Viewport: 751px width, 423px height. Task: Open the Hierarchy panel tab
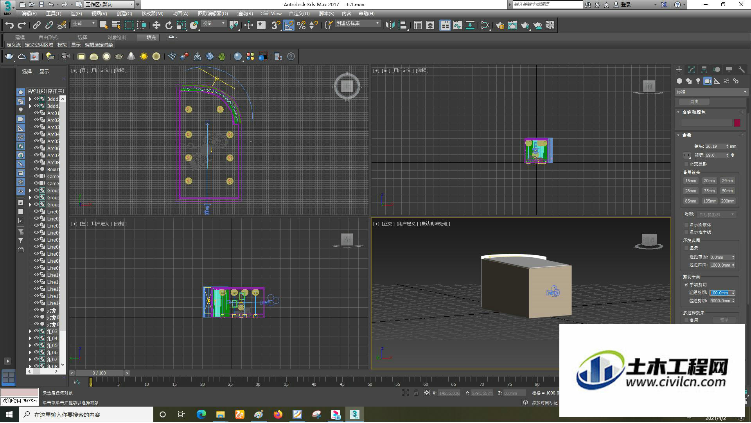pyautogui.click(x=704, y=70)
